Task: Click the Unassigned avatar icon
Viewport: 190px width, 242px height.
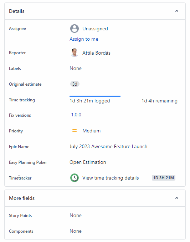Action: [75, 29]
